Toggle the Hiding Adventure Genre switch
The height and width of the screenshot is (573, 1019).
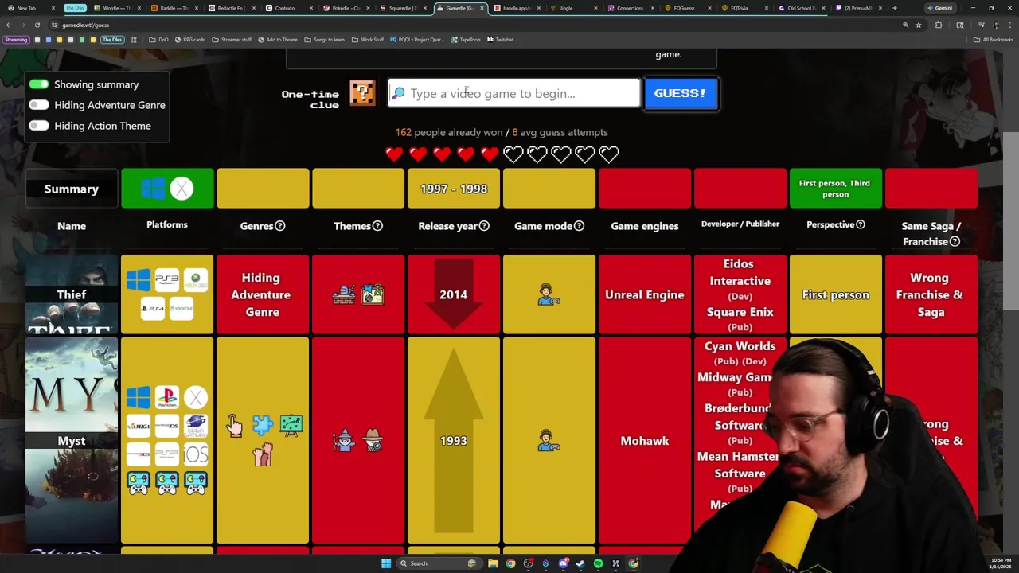(x=39, y=105)
